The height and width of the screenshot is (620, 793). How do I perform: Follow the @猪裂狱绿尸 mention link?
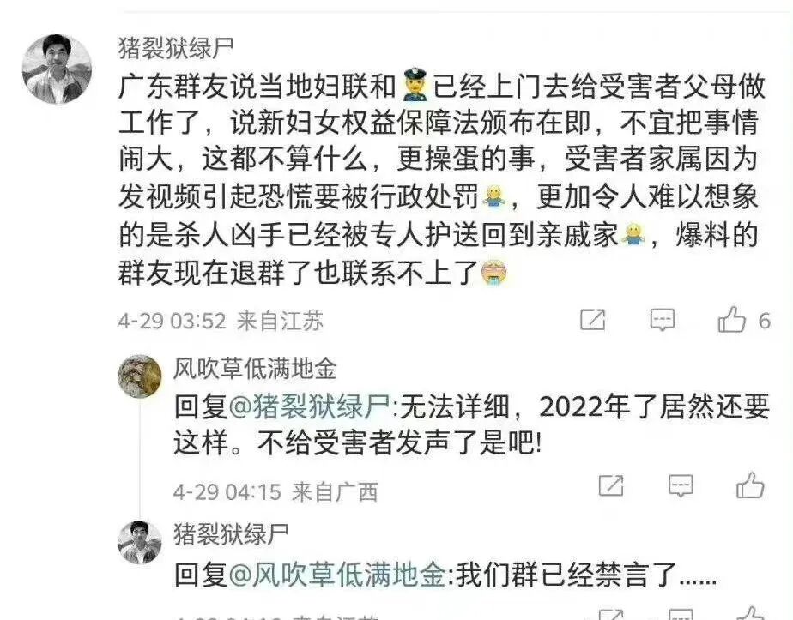tap(310, 406)
